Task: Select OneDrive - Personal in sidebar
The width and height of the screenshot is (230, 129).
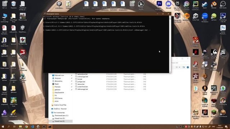Action: pos(60,109)
